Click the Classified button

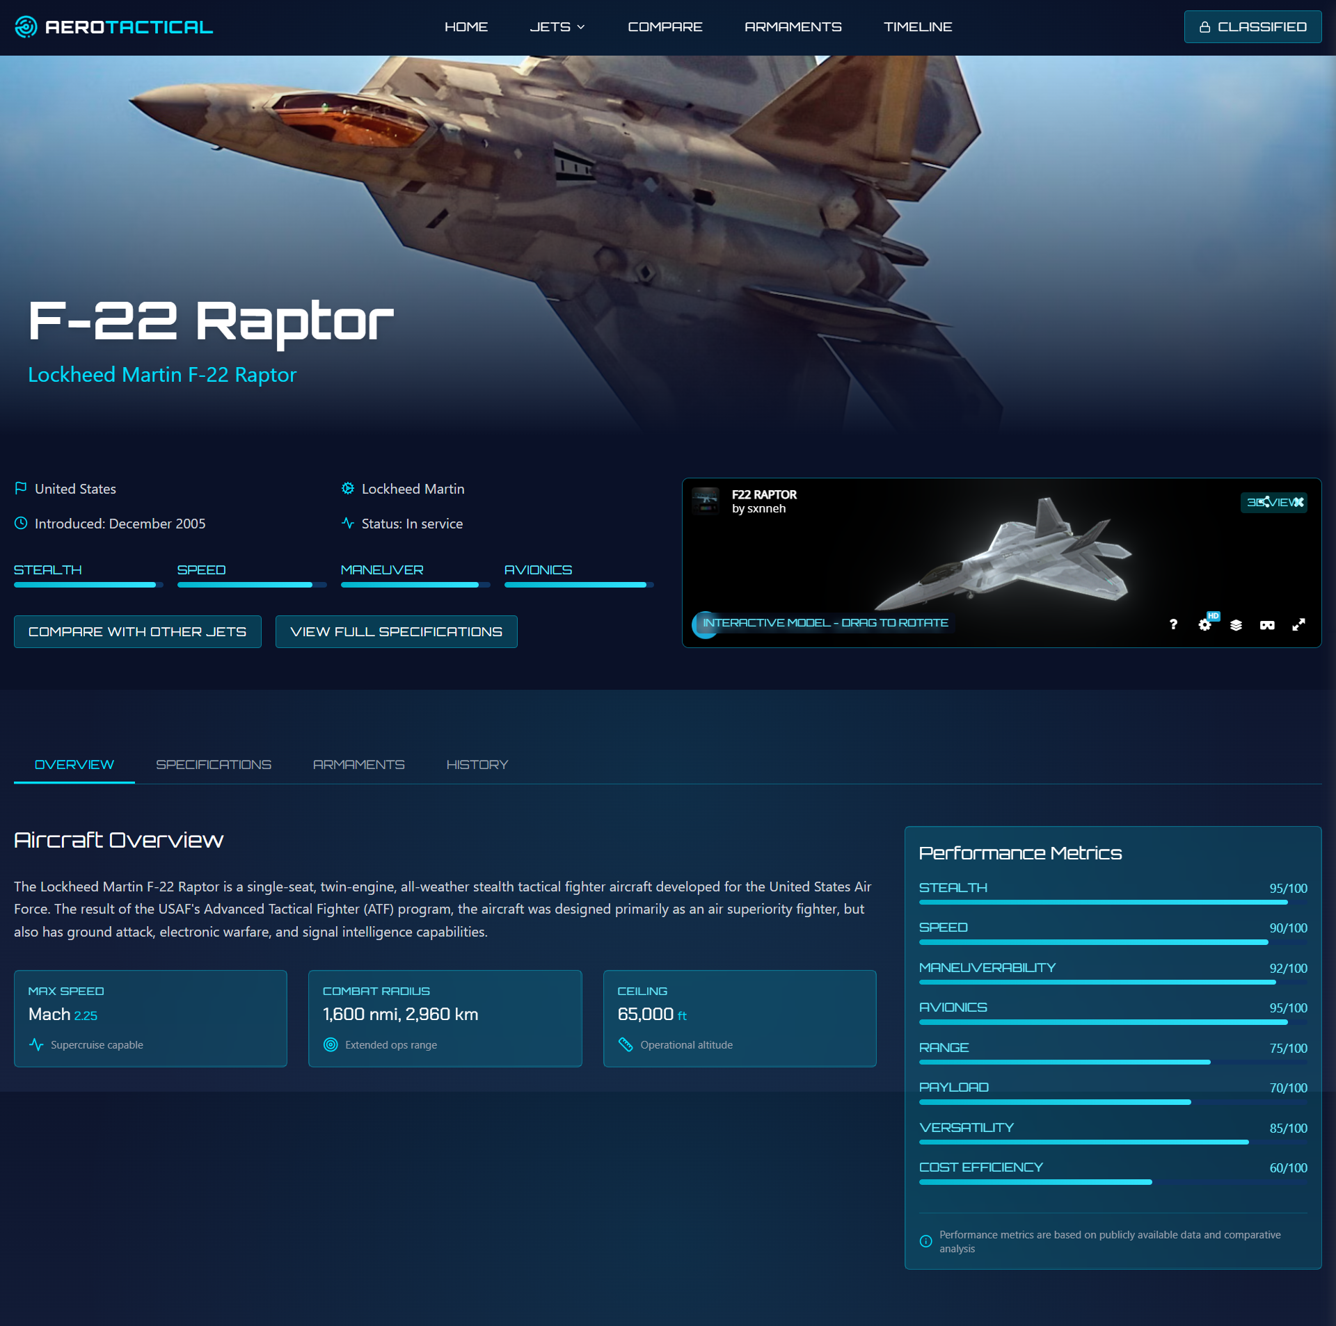[x=1252, y=27]
